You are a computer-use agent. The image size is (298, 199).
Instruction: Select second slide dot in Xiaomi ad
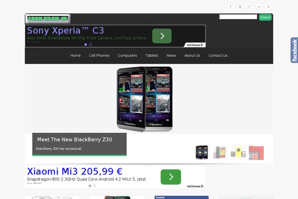(x=95, y=186)
